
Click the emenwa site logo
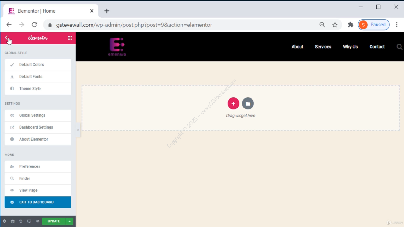coord(117,47)
